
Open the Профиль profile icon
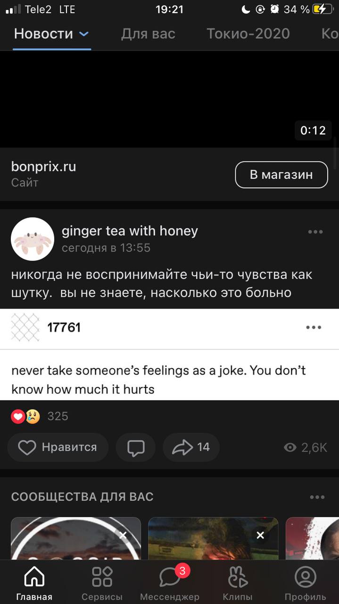(305, 577)
